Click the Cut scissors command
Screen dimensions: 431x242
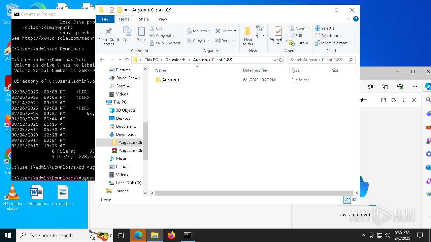coord(156,28)
